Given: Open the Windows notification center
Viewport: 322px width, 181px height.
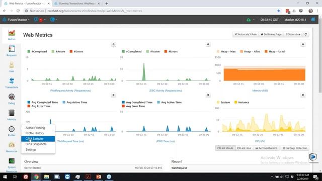Looking at the screenshot, I should [315, 176].
